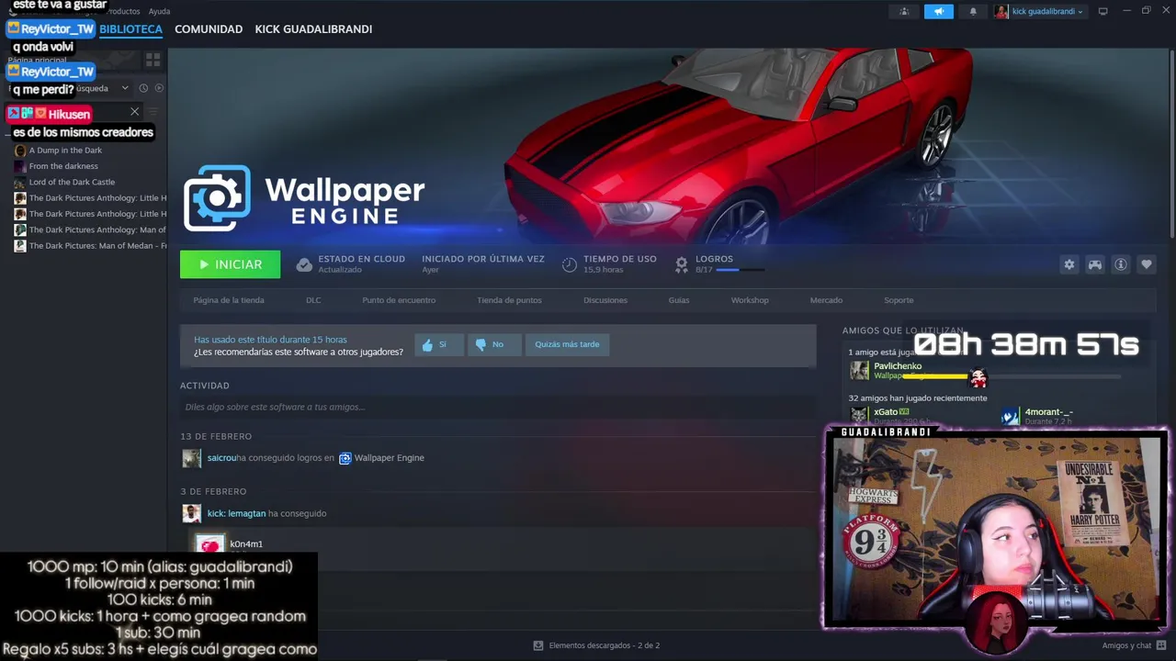Open the Workshop page
Image resolution: width=1176 pixels, height=661 pixels.
tap(750, 300)
